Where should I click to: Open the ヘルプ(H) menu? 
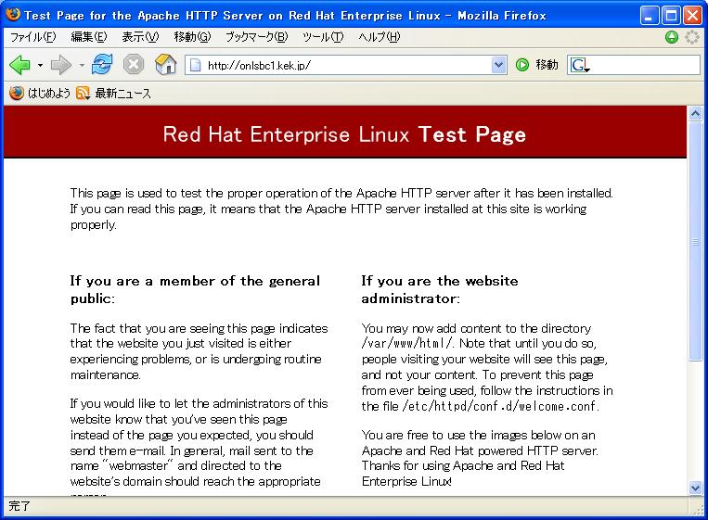380,37
